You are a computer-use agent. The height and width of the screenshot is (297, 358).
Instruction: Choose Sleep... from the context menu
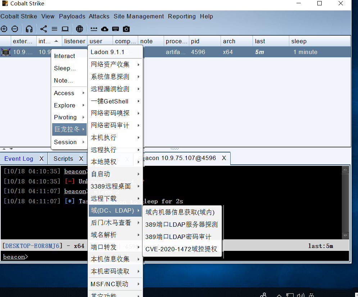(x=69, y=68)
